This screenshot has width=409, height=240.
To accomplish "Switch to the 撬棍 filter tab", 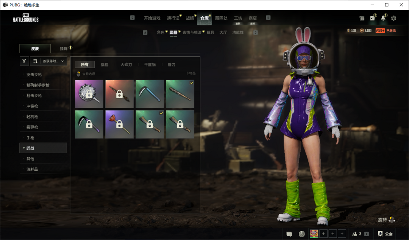I will tap(105, 64).
